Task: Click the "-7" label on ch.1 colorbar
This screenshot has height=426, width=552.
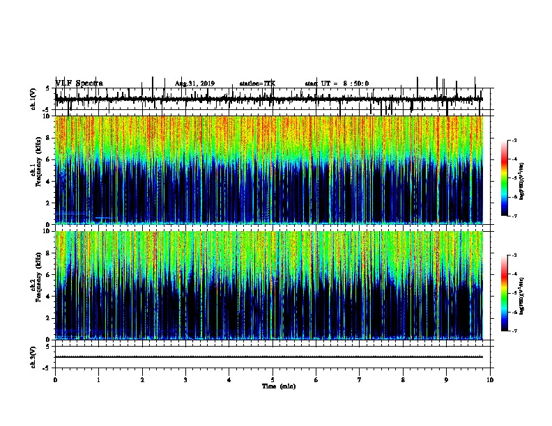Action: 514,216
